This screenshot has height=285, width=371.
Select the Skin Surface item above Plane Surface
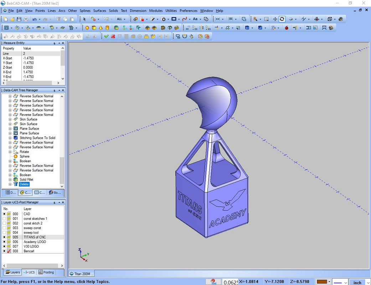pos(29,124)
